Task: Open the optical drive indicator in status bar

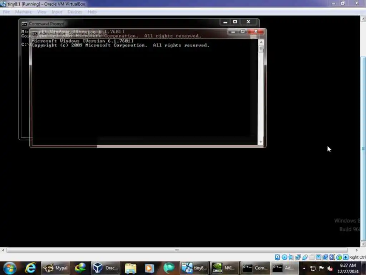Action: point(284,257)
